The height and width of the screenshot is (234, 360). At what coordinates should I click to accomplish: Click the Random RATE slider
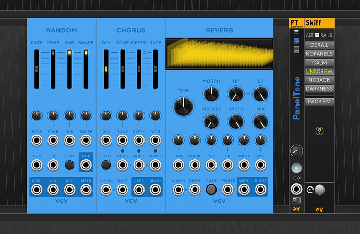coord(37,68)
